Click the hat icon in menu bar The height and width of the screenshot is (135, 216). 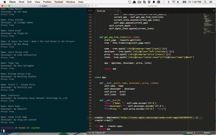(134, 2)
